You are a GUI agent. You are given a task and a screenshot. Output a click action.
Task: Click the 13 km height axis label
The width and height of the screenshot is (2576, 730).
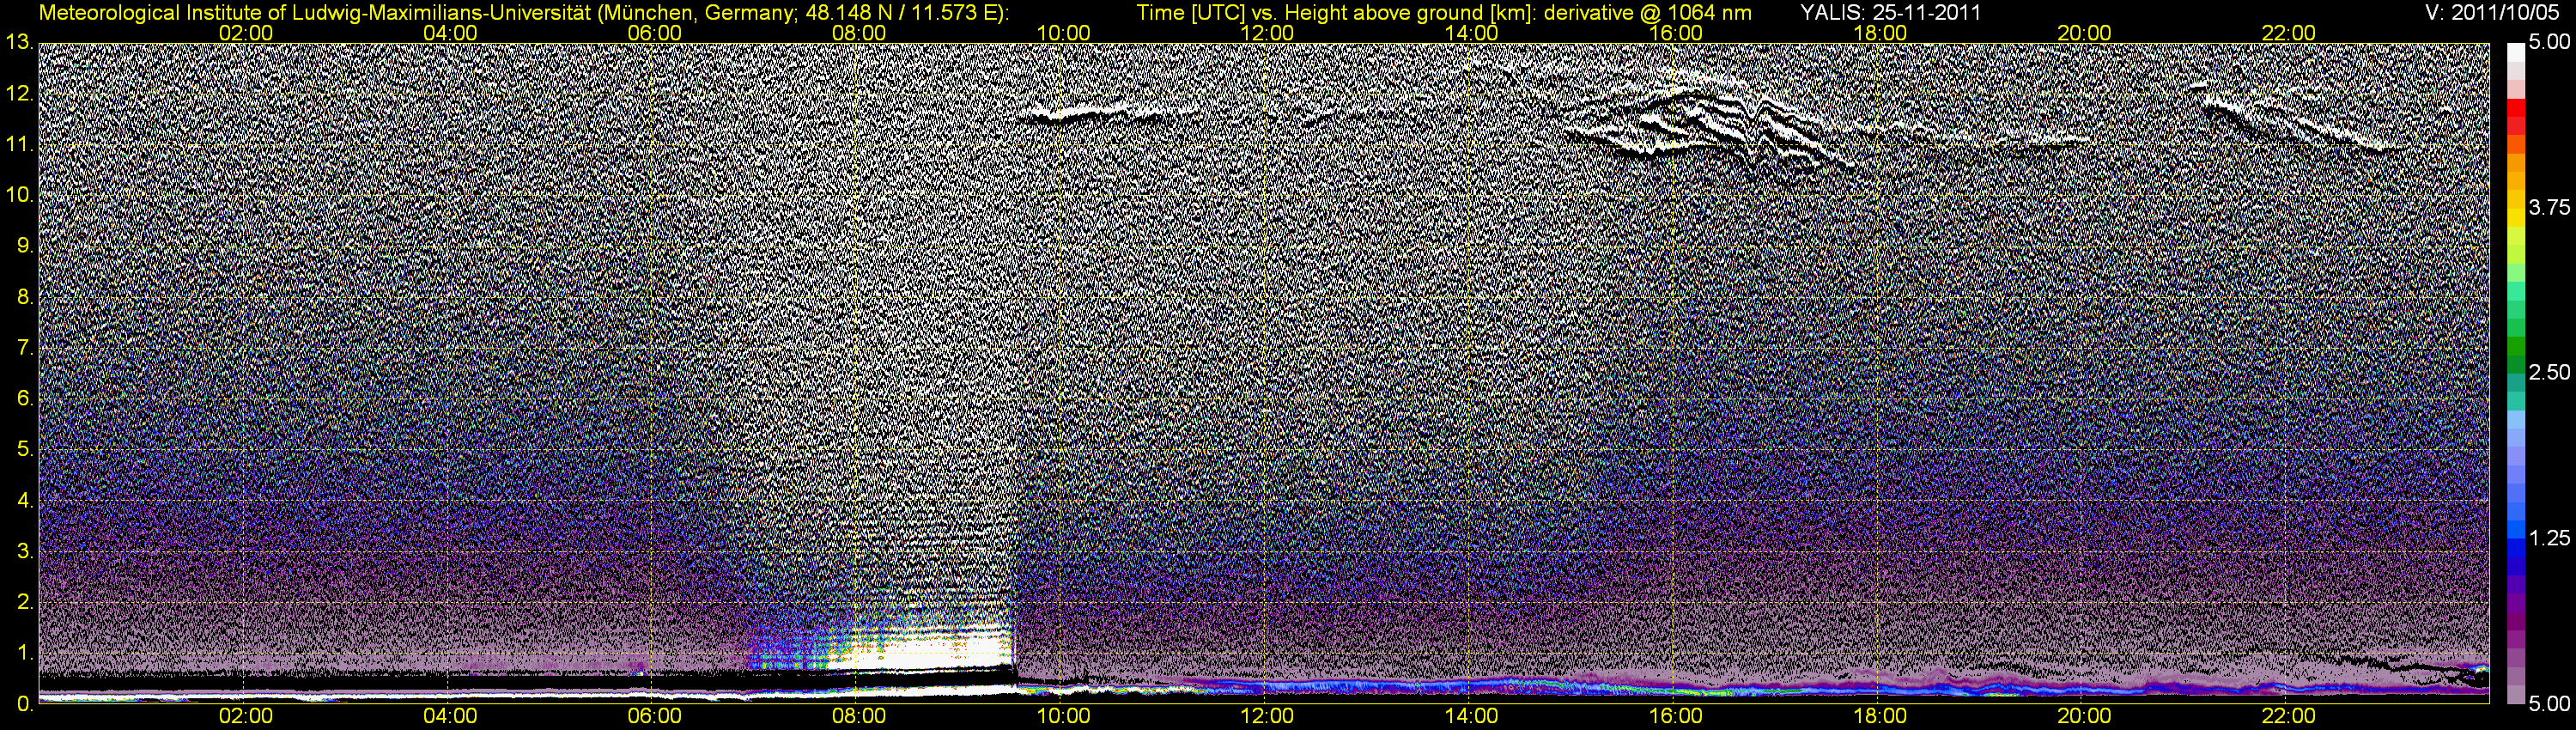click(18, 43)
